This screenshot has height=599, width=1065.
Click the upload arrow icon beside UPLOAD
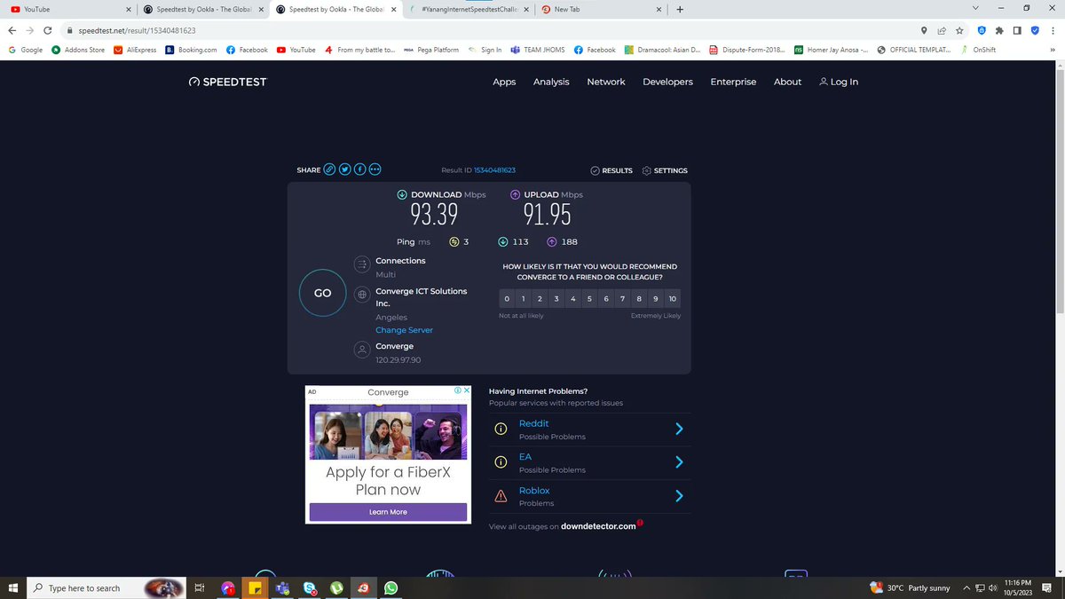coord(515,194)
